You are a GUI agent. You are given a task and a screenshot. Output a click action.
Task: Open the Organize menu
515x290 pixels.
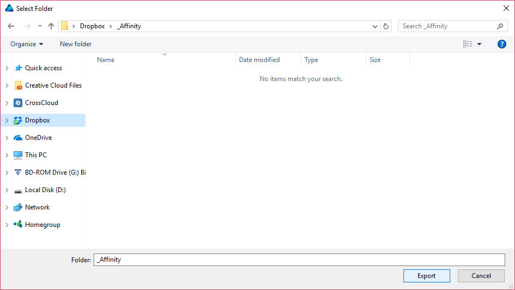(26, 44)
